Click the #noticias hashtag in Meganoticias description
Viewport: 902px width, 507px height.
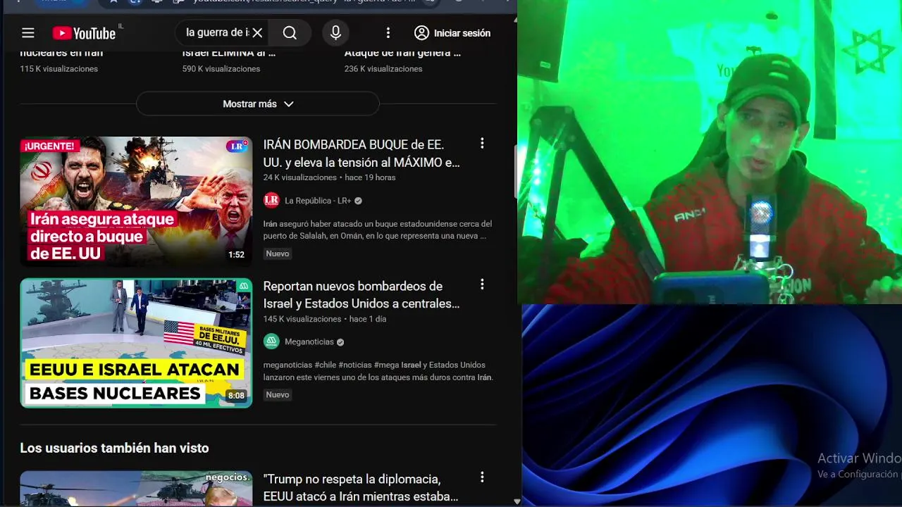tap(354, 365)
